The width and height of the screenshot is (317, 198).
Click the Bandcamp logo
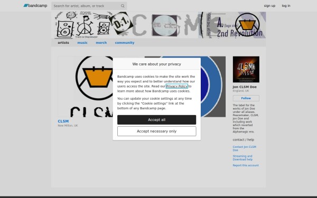point(35,6)
